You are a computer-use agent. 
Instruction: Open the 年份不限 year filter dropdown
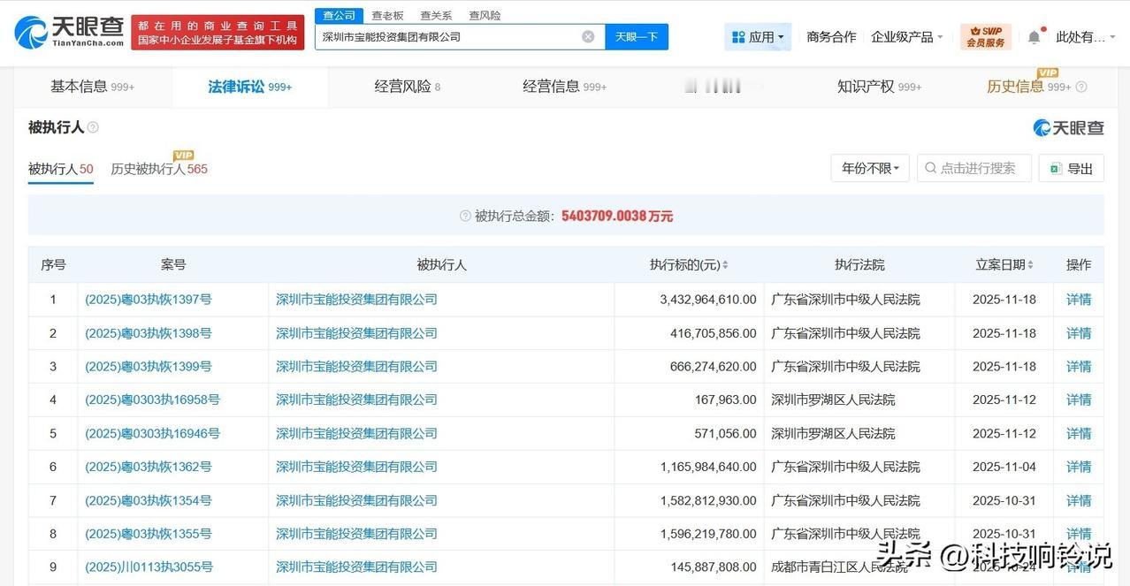(869, 168)
